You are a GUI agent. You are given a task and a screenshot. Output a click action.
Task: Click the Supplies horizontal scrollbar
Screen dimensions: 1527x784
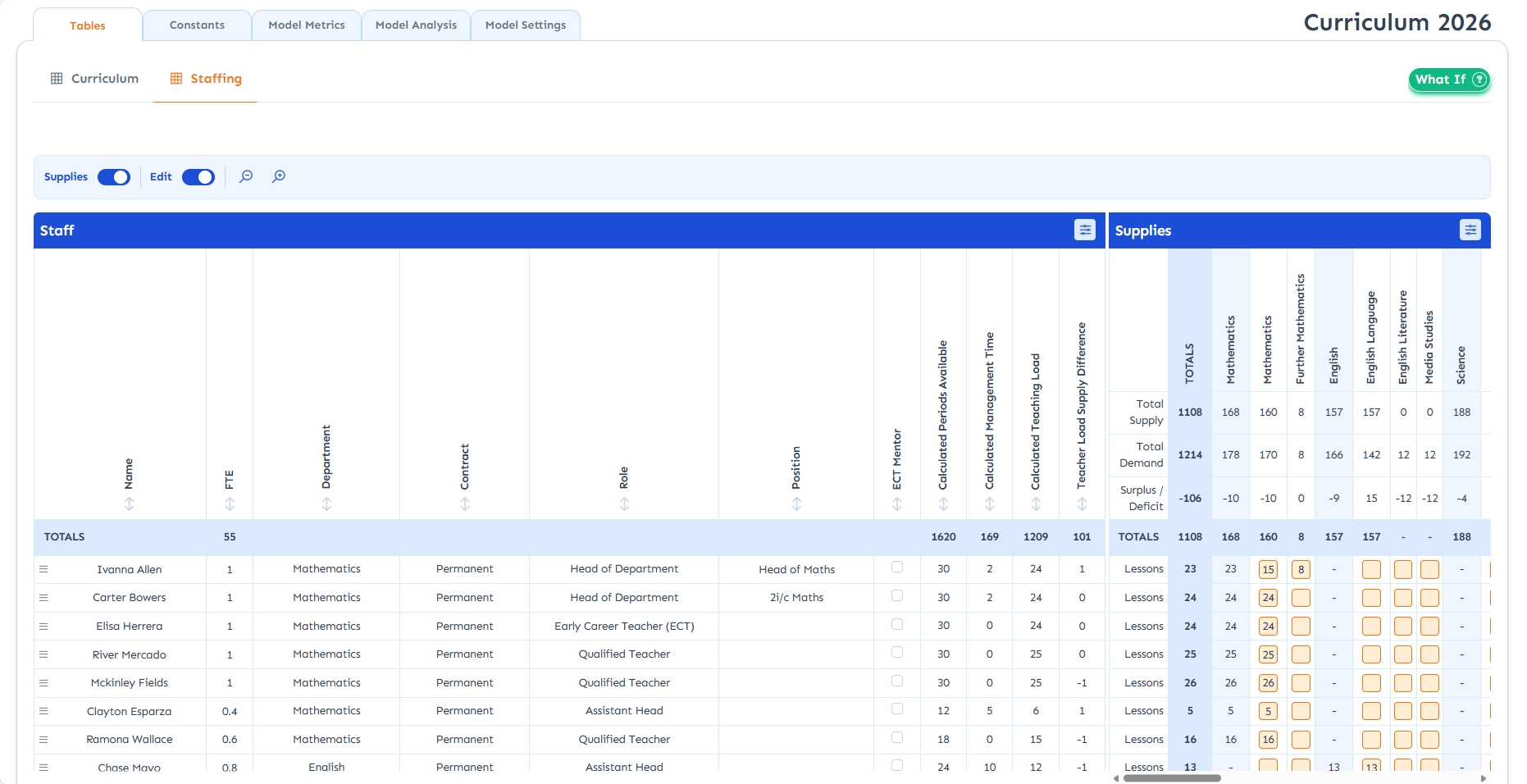click(x=1171, y=778)
